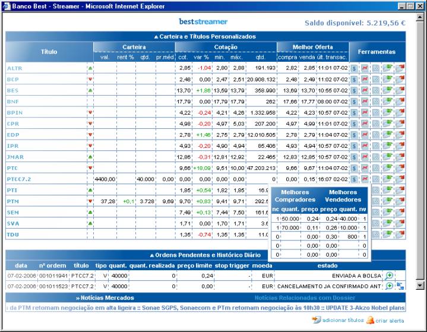Click the clock icon in the IPR row
This screenshot has width=427, height=332.
pos(376,146)
